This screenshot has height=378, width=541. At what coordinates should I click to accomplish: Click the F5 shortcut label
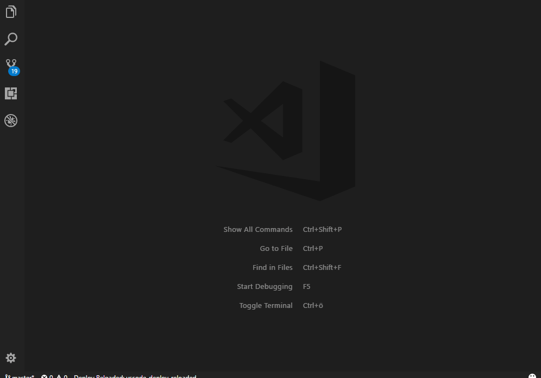pos(306,287)
